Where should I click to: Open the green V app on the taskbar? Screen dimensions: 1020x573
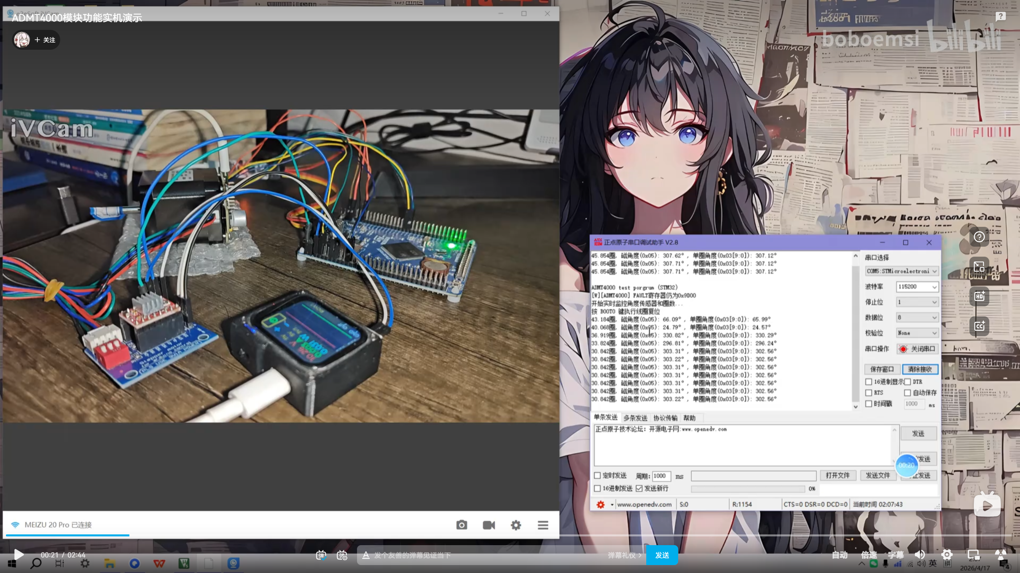click(184, 563)
